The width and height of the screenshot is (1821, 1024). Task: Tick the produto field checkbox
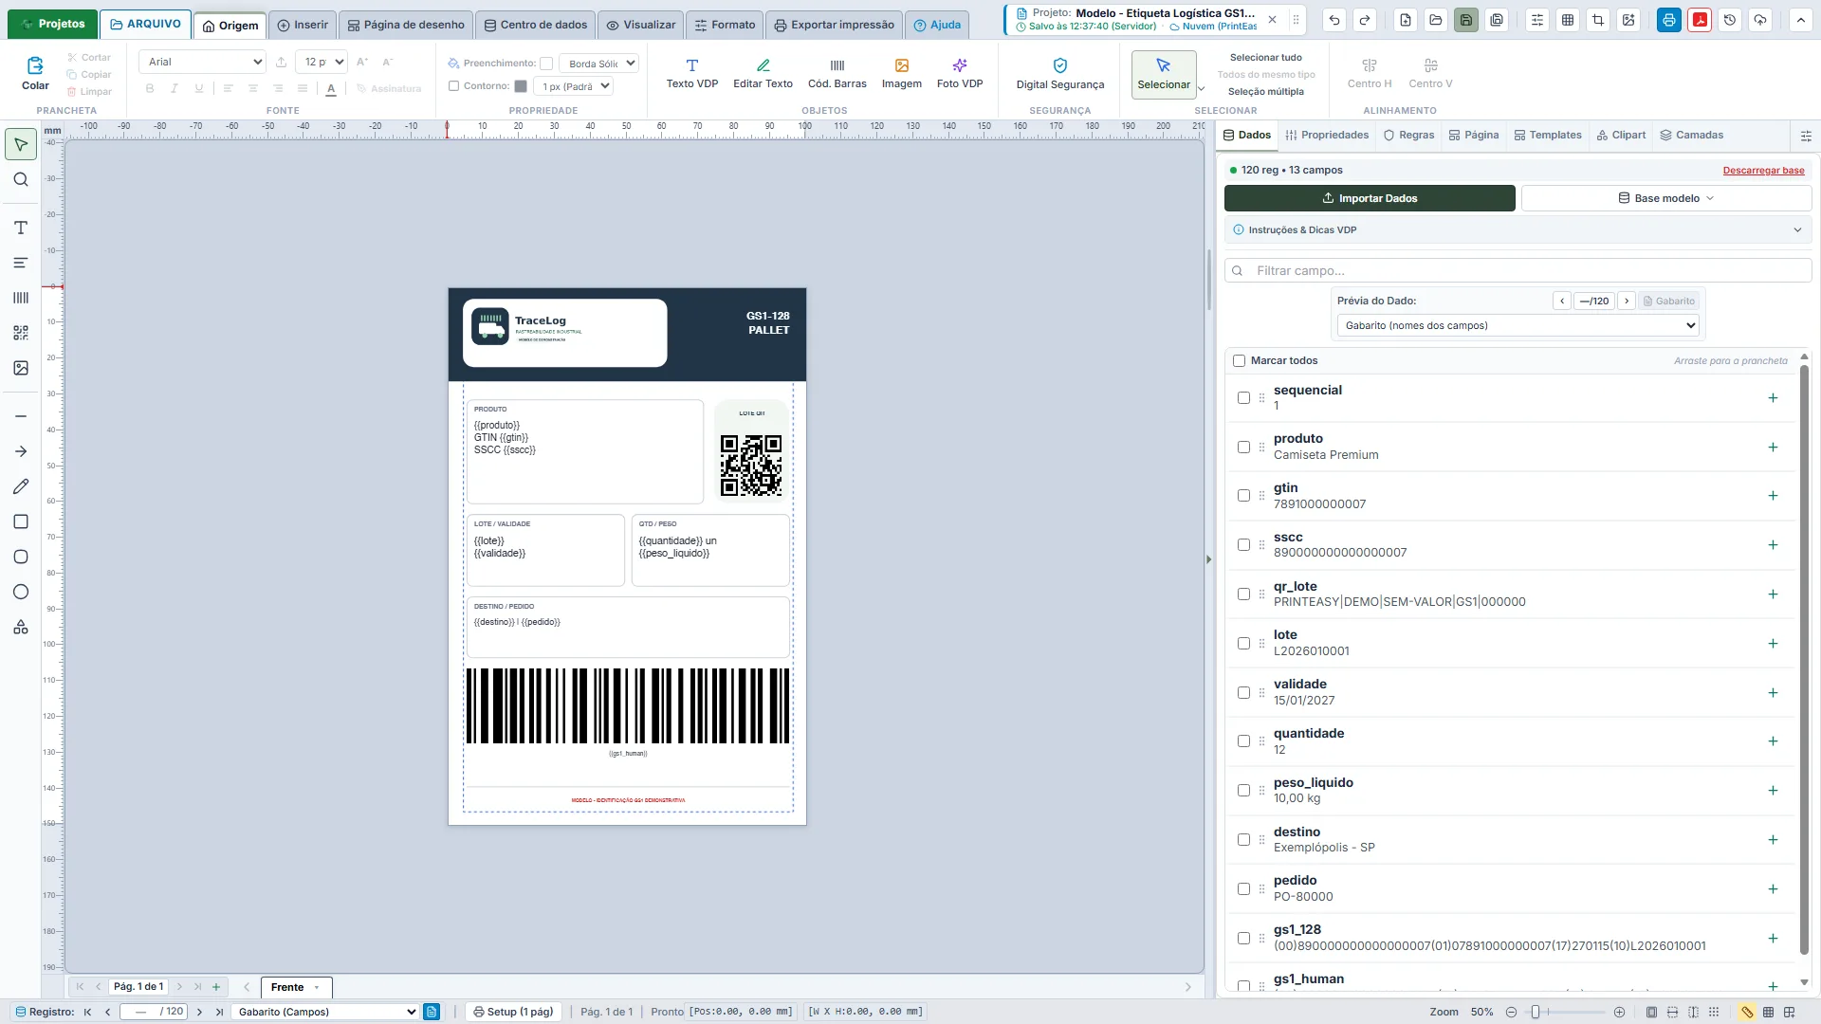(1243, 448)
